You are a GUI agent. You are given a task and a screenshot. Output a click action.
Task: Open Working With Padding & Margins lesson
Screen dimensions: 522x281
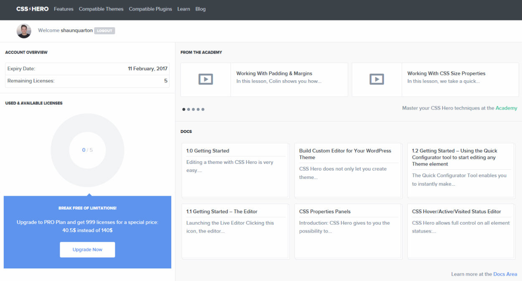point(274,73)
